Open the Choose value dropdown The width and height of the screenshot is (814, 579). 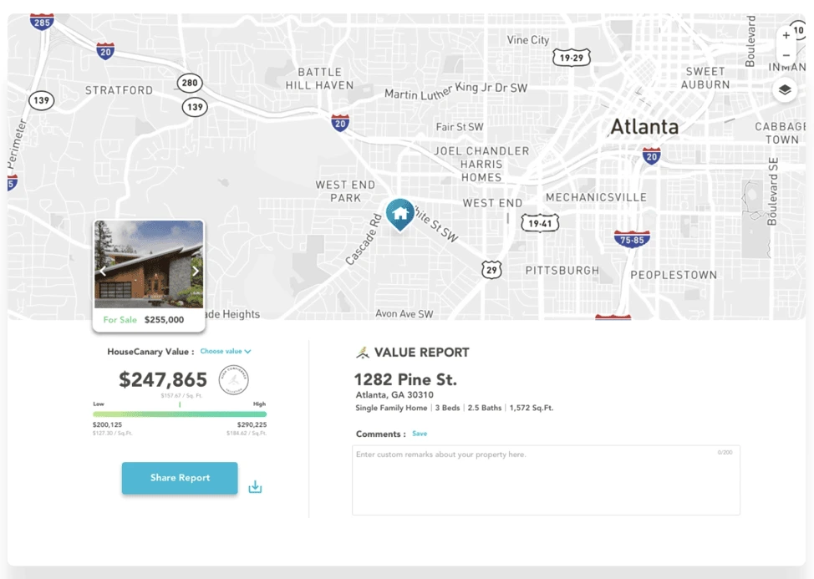226,351
